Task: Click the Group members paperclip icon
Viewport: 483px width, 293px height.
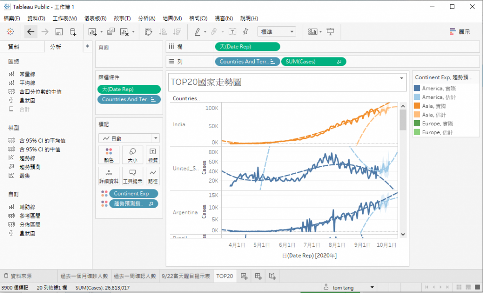Action: pos(214,32)
